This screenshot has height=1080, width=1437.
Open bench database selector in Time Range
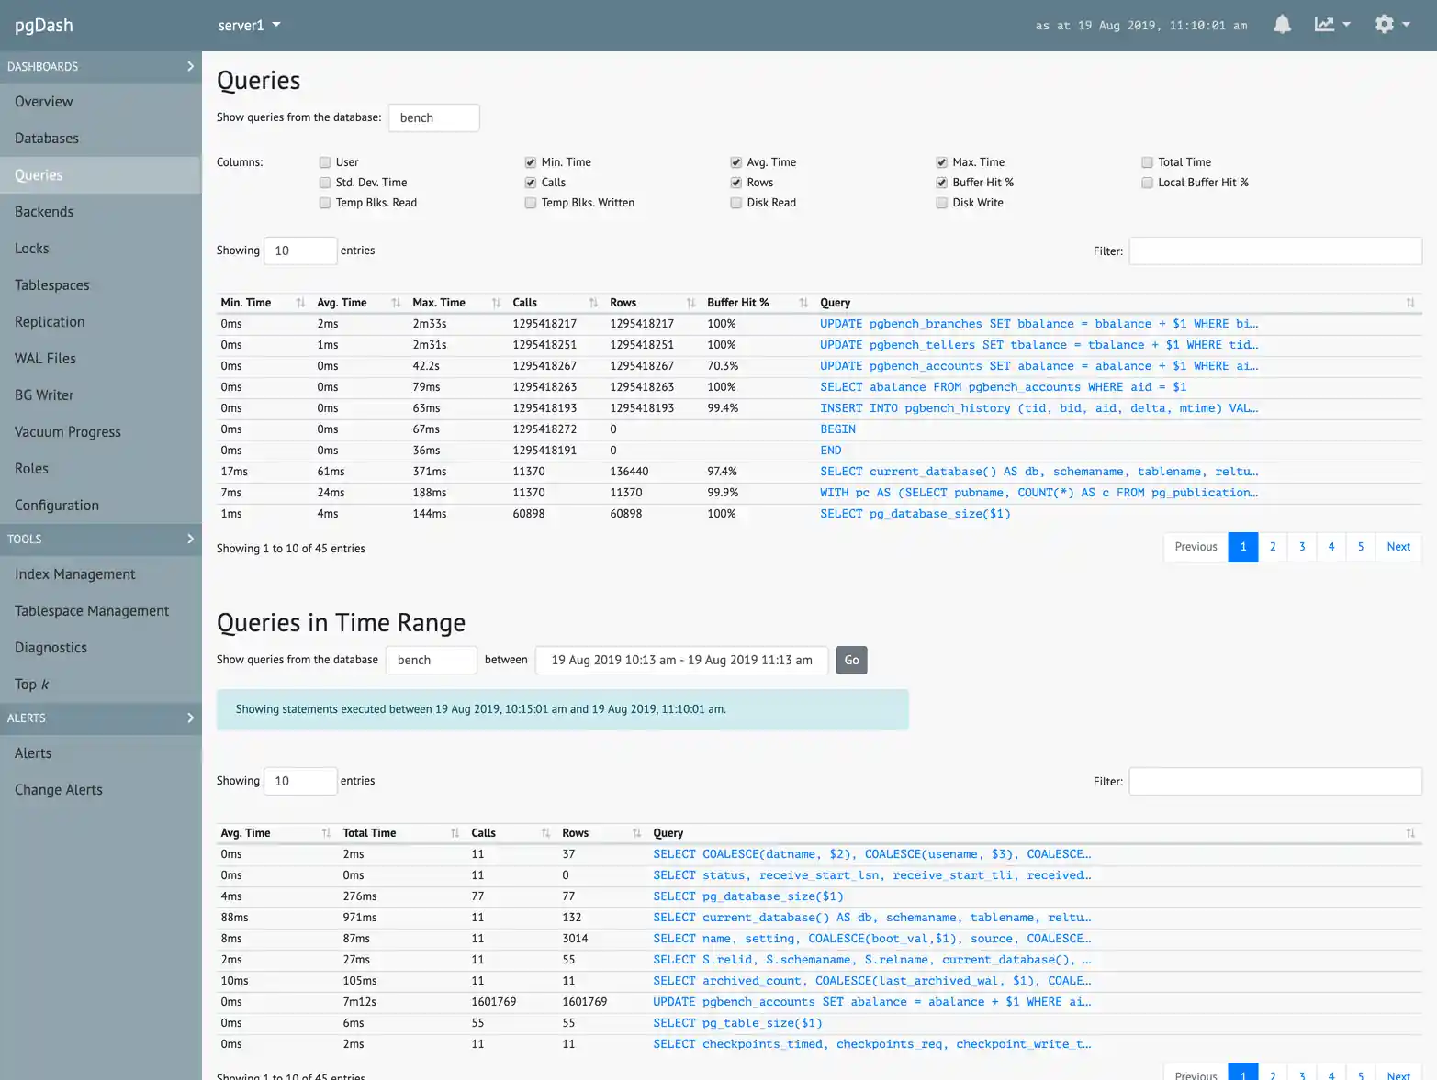pos(431,660)
